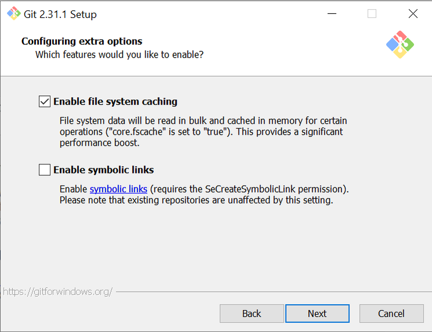432x332 pixels.
Task: Abort the installation with Cancel
Action: [x=391, y=313]
